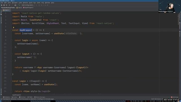The width and height of the screenshot is (181, 102).
Task: Toggle fold at import block line 1
Action: click(x=12, y=13)
